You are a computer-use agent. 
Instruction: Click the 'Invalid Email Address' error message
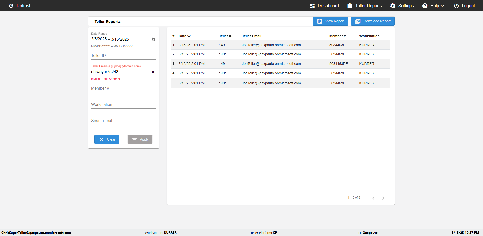tap(105, 79)
